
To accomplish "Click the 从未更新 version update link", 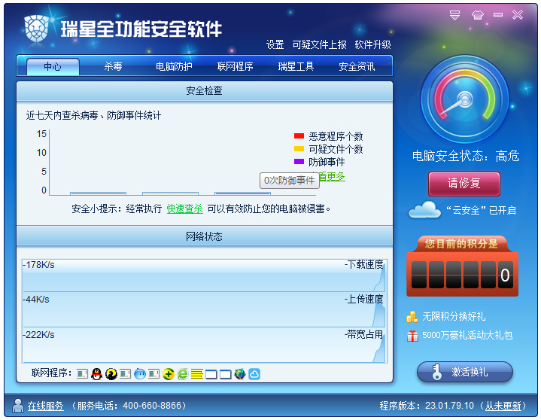I will coord(503,406).
